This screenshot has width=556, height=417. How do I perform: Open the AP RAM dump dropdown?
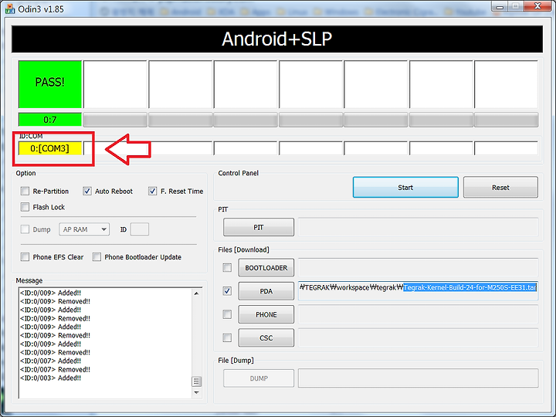click(84, 229)
